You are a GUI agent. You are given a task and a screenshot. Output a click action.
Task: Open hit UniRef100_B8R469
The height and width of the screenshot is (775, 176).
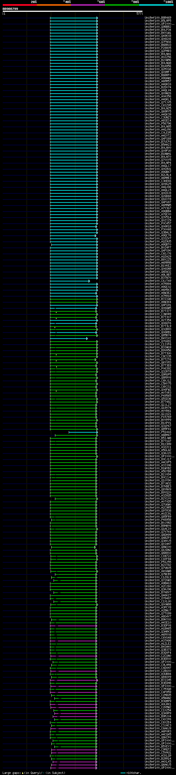tap(158, 18)
